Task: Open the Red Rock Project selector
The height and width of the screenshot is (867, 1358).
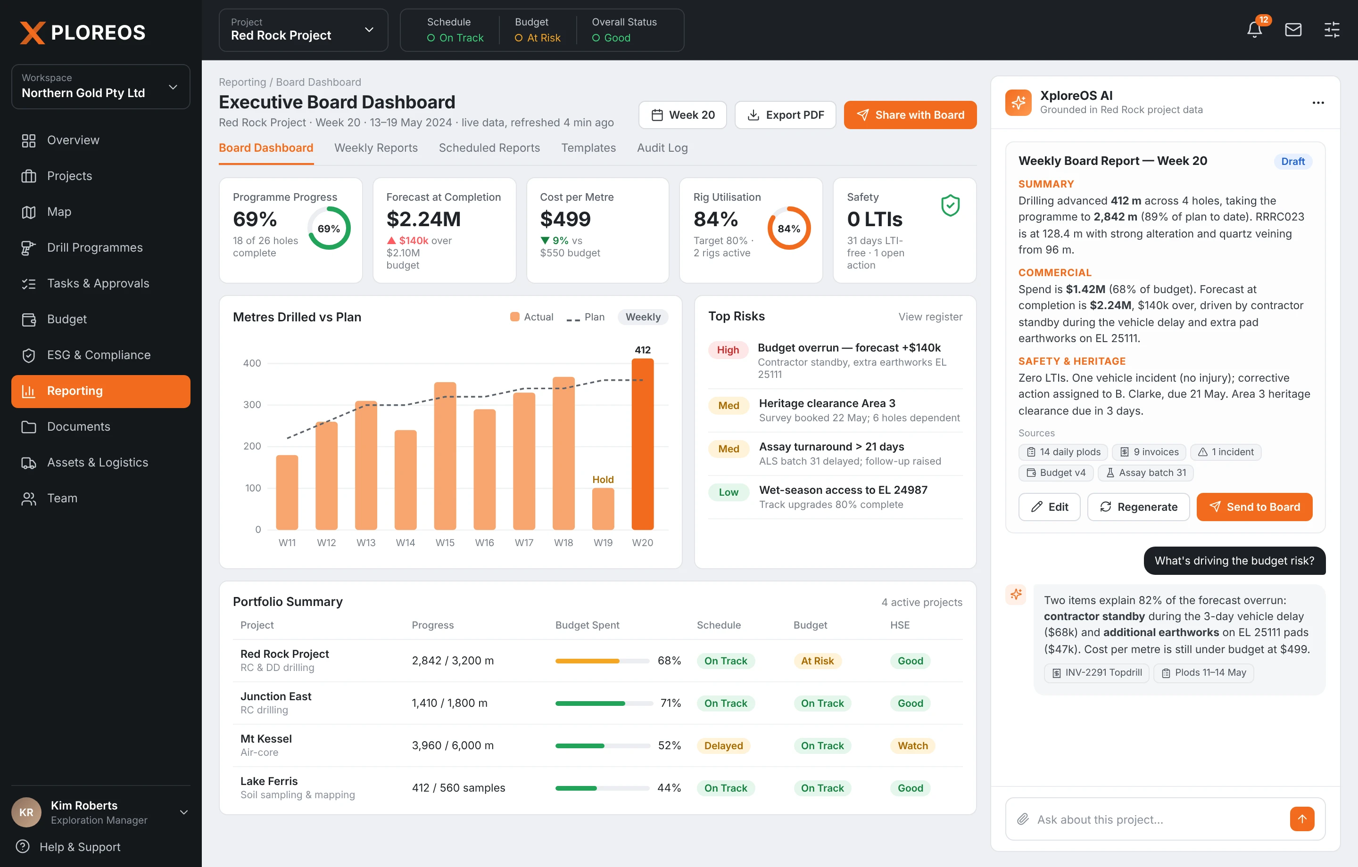Action: (303, 30)
